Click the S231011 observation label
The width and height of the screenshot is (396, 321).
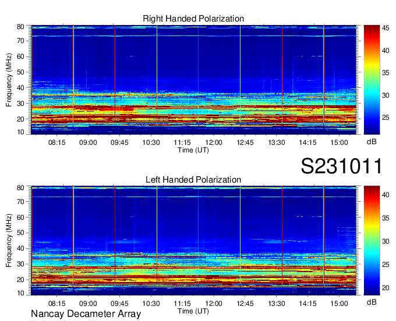pyautogui.click(x=341, y=166)
